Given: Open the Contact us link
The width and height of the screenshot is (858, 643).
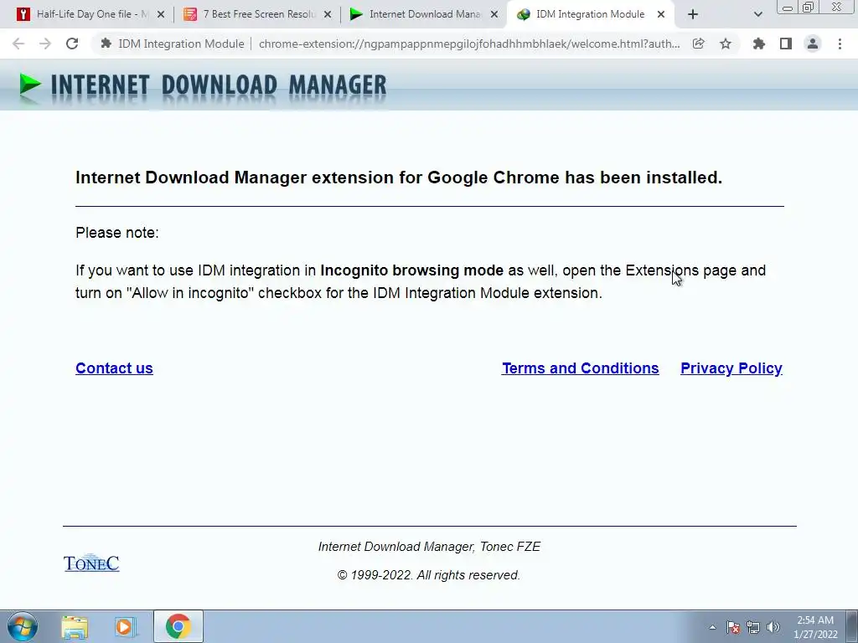Looking at the screenshot, I should [114, 368].
